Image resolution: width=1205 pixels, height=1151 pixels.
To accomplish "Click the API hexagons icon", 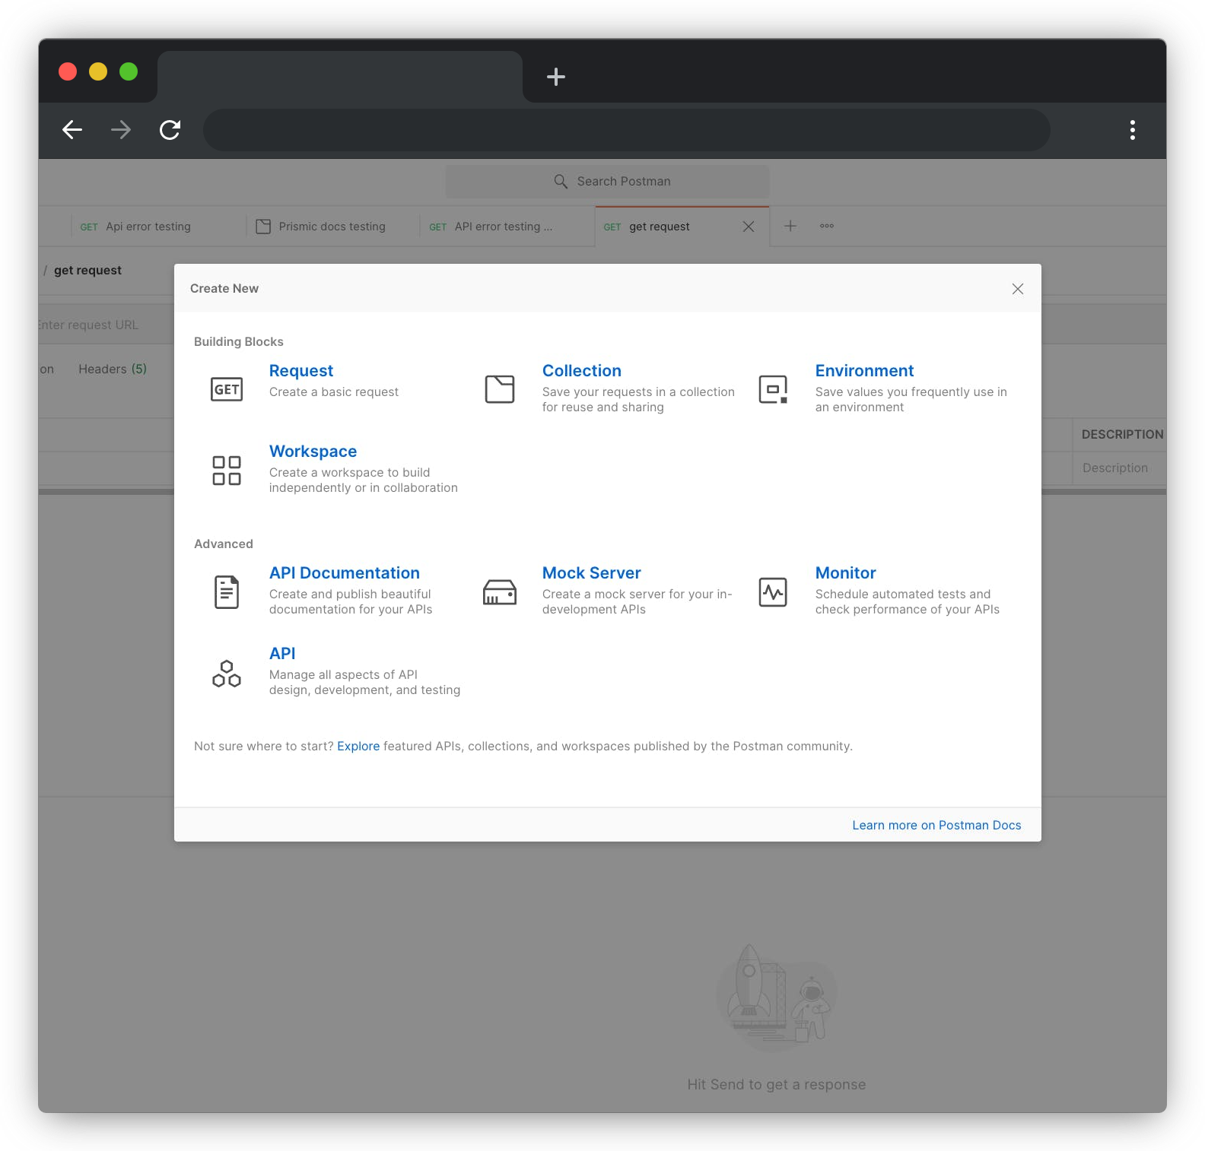I will 227,673.
